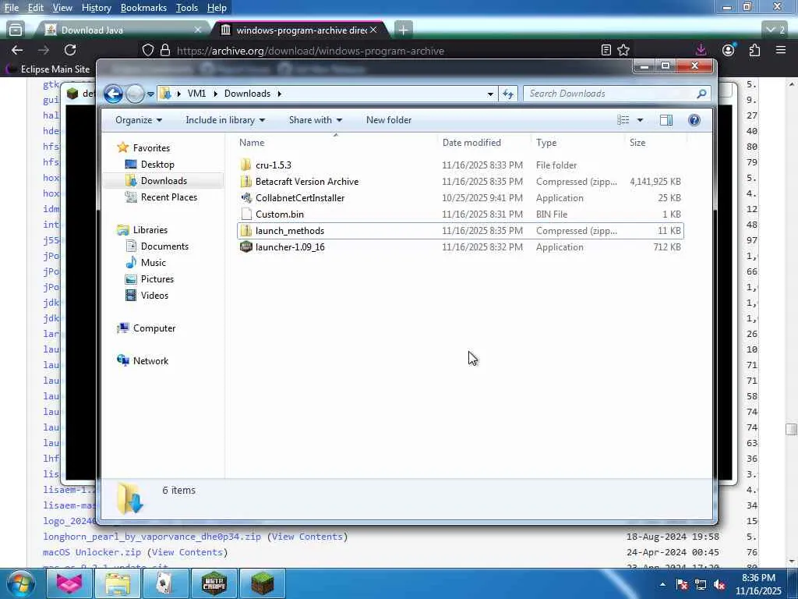Click the archive.org URL in the address bar

click(310, 51)
